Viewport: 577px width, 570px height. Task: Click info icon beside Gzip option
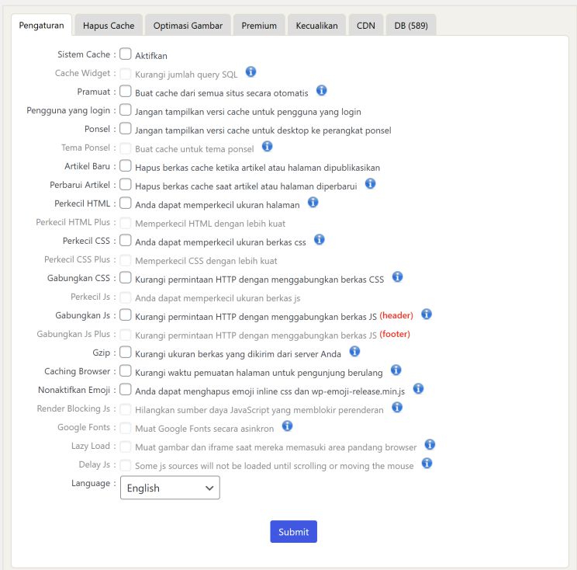click(354, 351)
